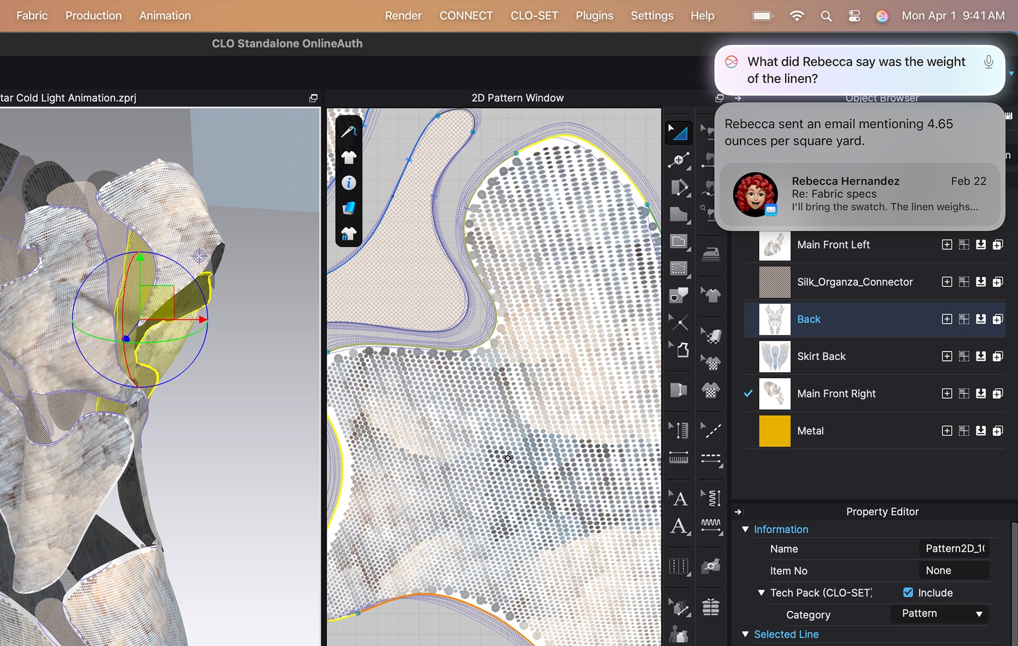Select the internal rectangle dashed tool
The width and height of the screenshot is (1018, 646).
[x=679, y=268]
